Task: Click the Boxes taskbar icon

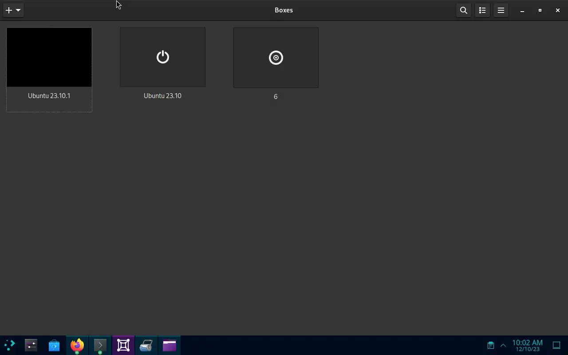Action: (123, 345)
